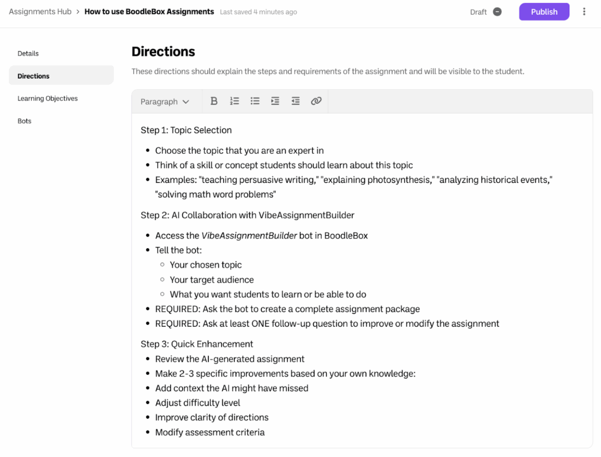Click the Draft status label

[478, 12]
